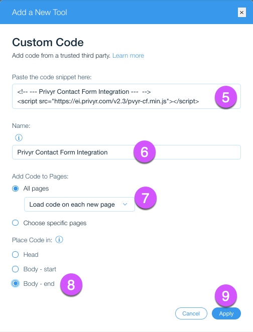Select the Body - end placement option
Viewport: 253px width, 332px height.
[x=15, y=283]
